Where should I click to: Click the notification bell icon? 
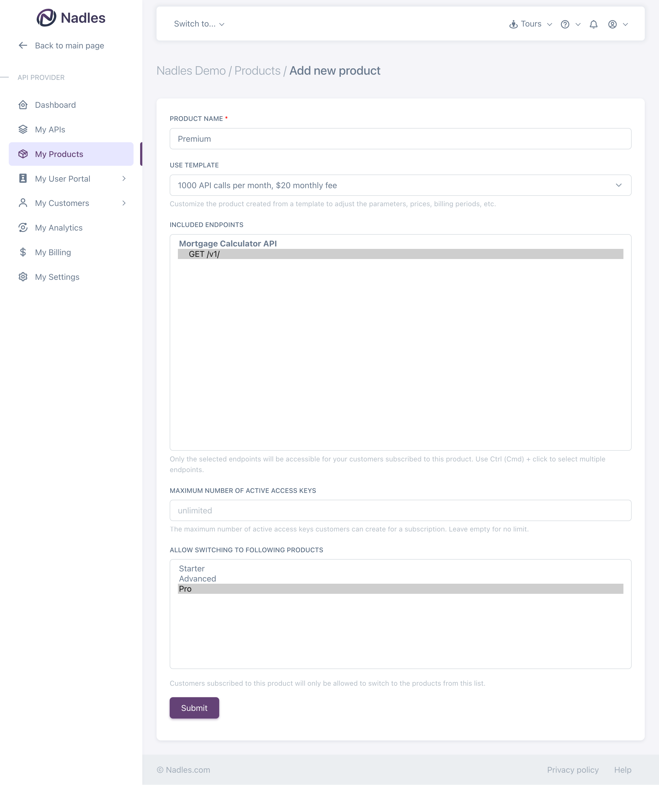(594, 24)
